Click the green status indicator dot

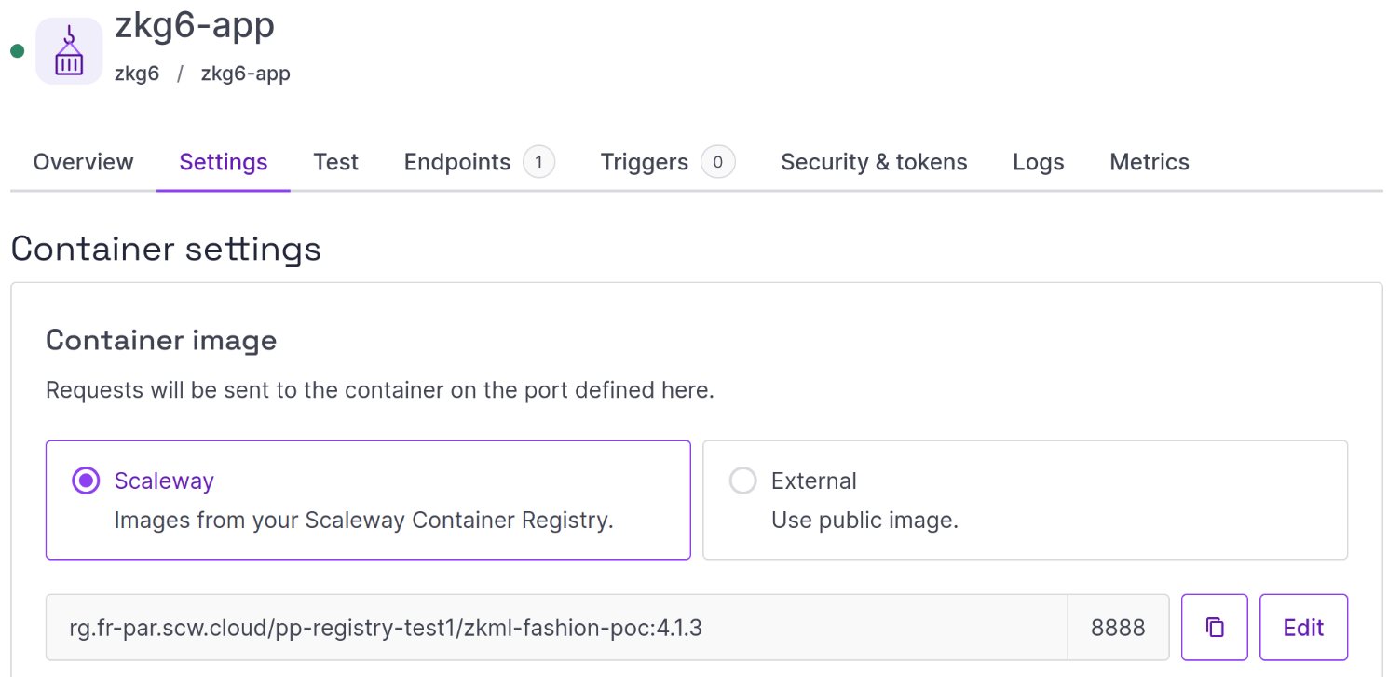[x=17, y=51]
